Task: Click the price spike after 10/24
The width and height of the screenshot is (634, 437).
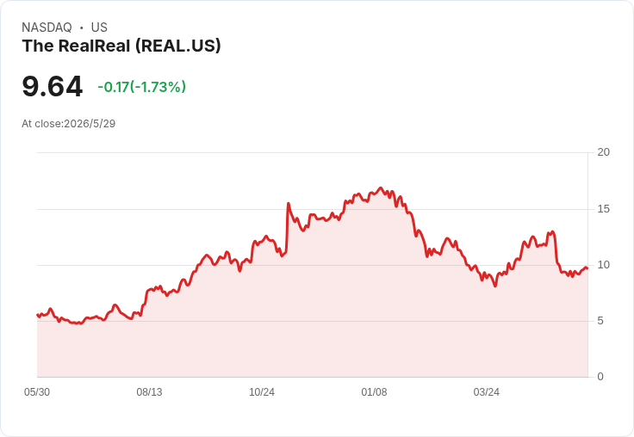Action: tap(289, 203)
